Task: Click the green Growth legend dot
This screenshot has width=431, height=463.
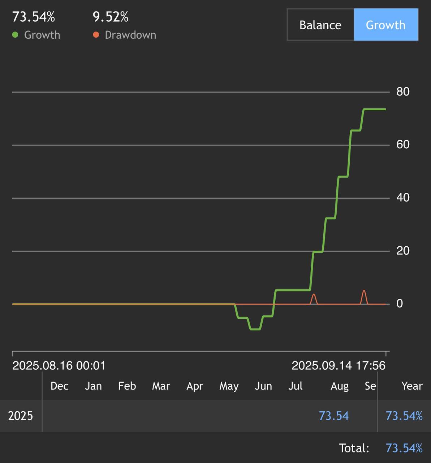Action: 15,35
